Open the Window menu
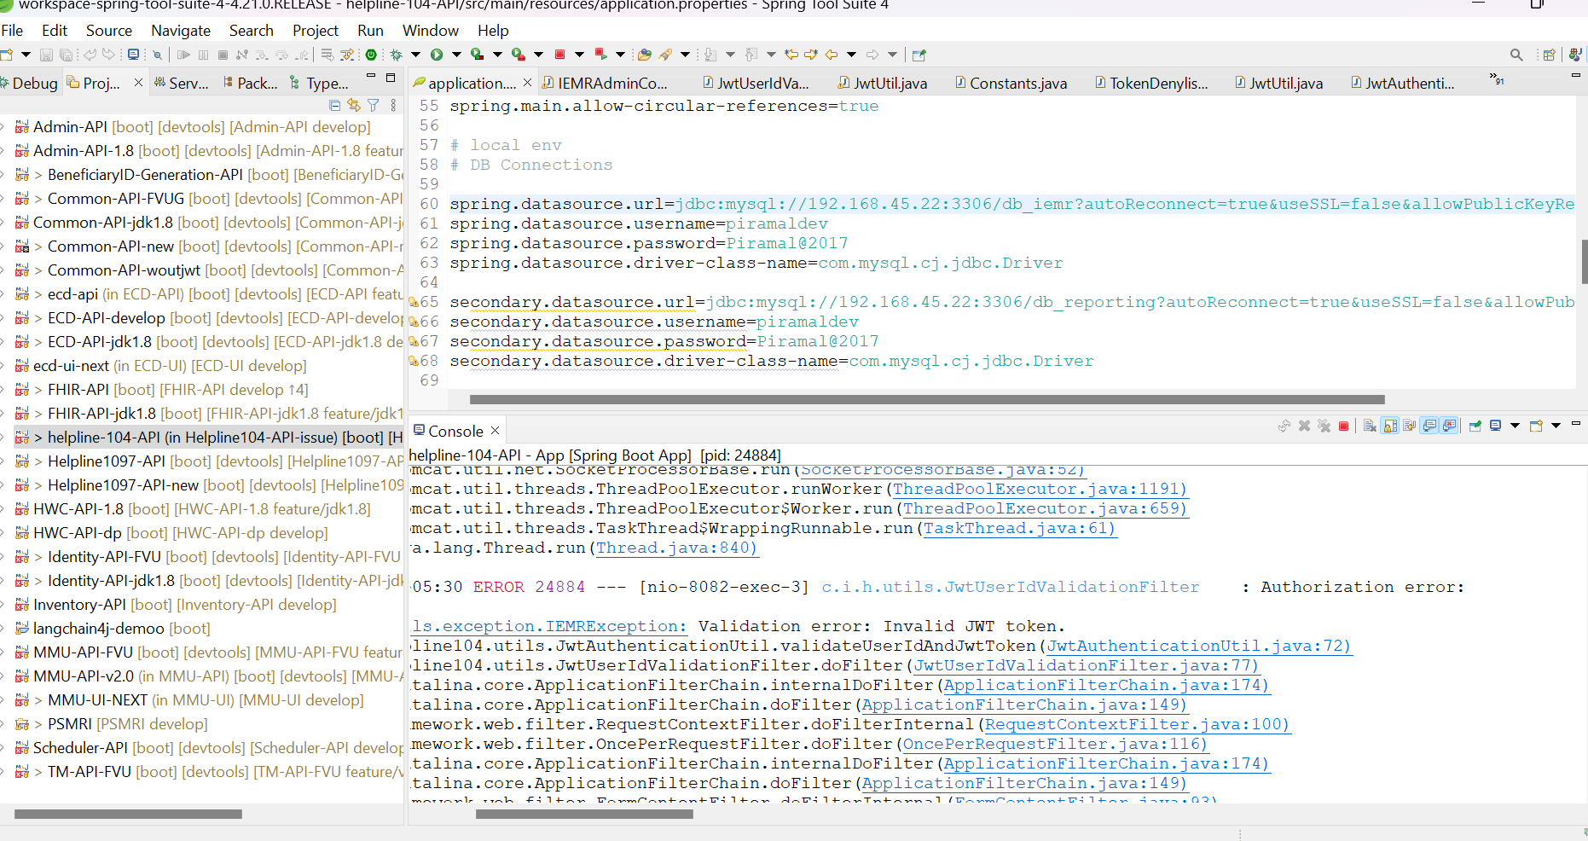The width and height of the screenshot is (1588, 841). click(431, 31)
